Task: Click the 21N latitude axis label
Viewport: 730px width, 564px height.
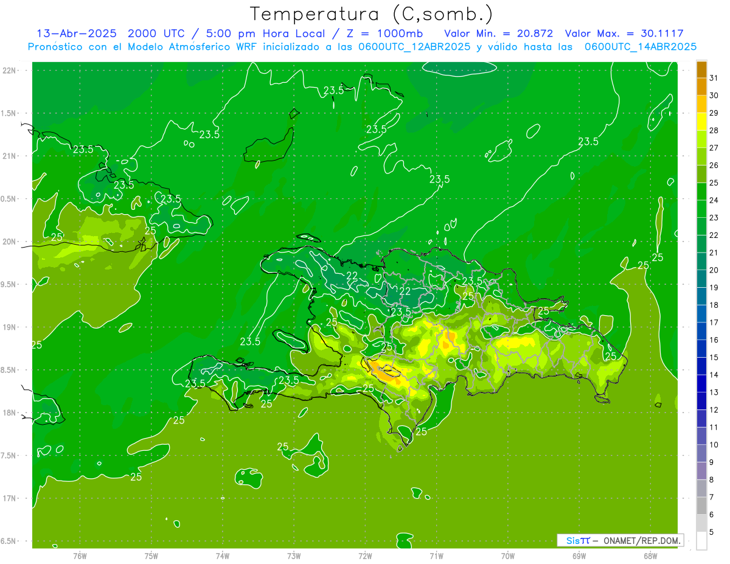Action: pos(9,156)
